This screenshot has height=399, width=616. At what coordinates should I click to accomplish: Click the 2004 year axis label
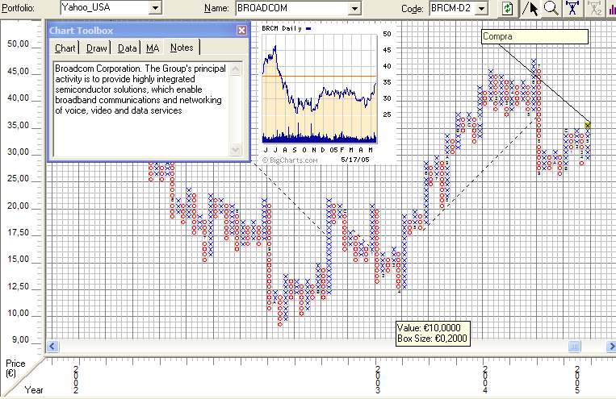pos(485,380)
